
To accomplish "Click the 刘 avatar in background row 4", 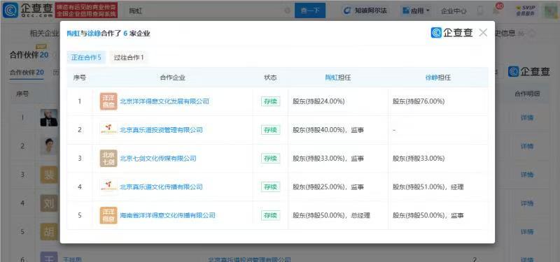I will (x=49, y=203).
